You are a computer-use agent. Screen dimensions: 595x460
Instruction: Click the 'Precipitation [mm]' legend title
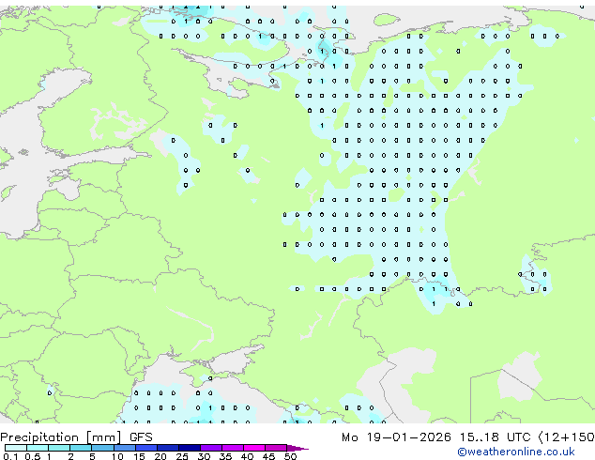pyautogui.click(x=61, y=437)
